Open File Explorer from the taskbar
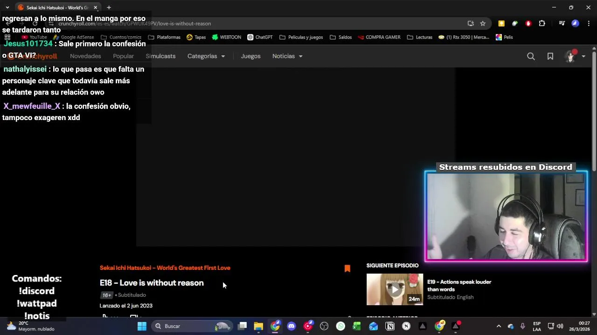The width and height of the screenshot is (597, 335). pyautogui.click(x=258, y=326)
